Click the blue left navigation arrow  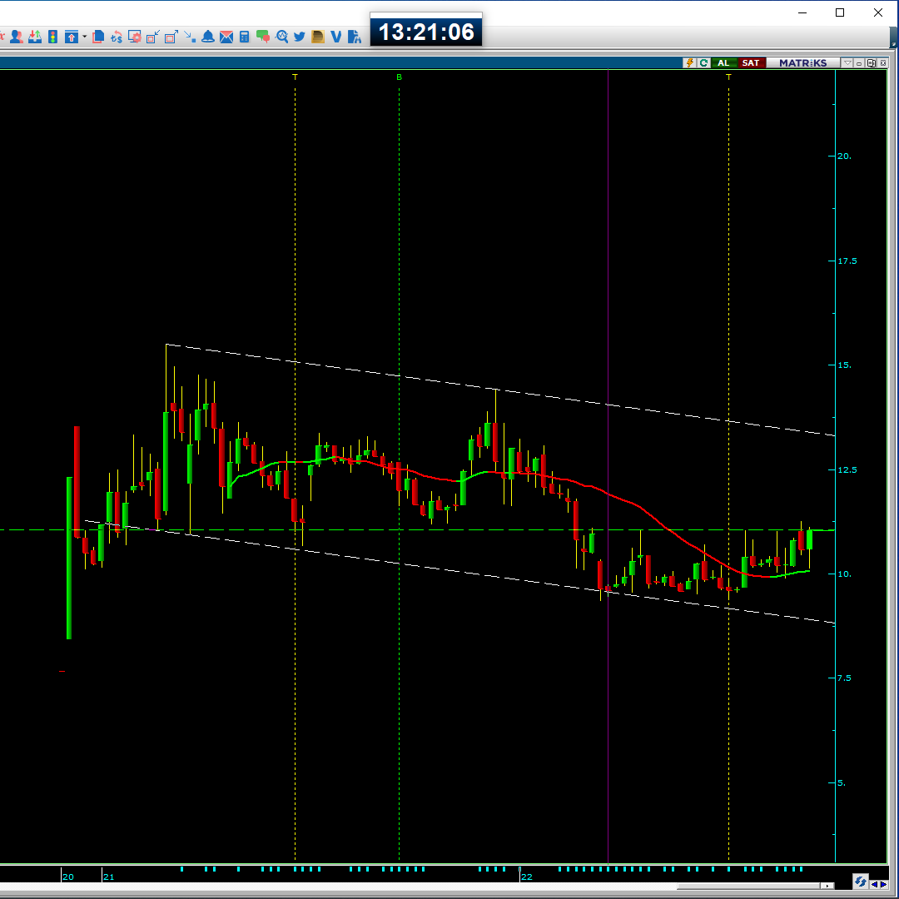874,884
